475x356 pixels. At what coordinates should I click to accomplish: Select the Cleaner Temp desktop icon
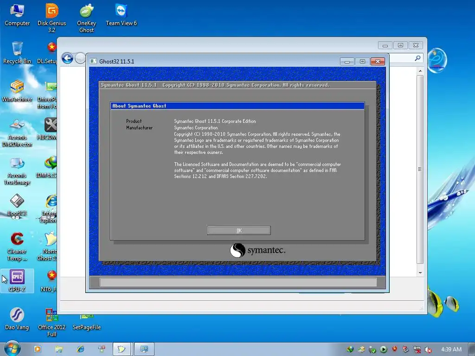click(x=17, y=247)
